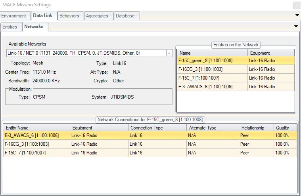Sort connections by Quality column header
301x196 pixels.
click(285, 128)
